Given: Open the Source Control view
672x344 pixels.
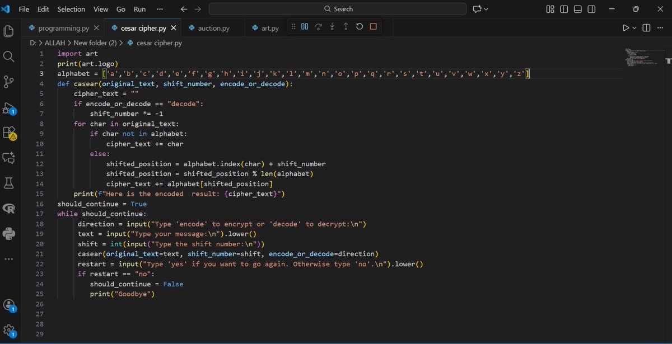Looking at the screenshot, I should [x=8, y=82].
